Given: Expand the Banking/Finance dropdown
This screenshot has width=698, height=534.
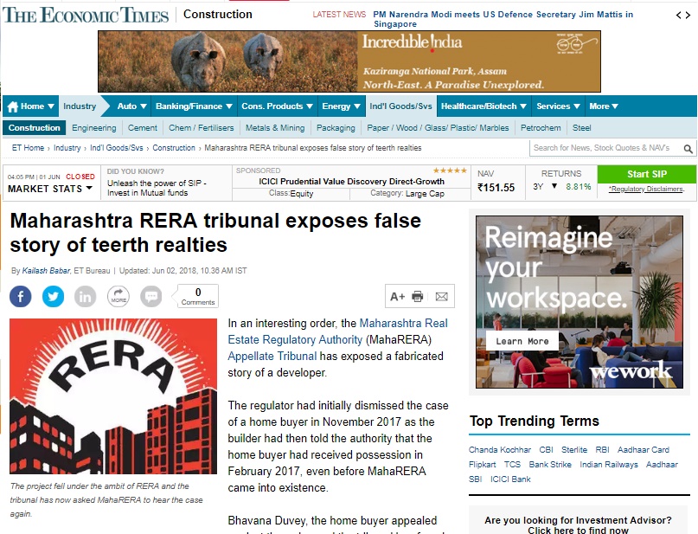Looking at the screenshot, I should pos(229,106).
